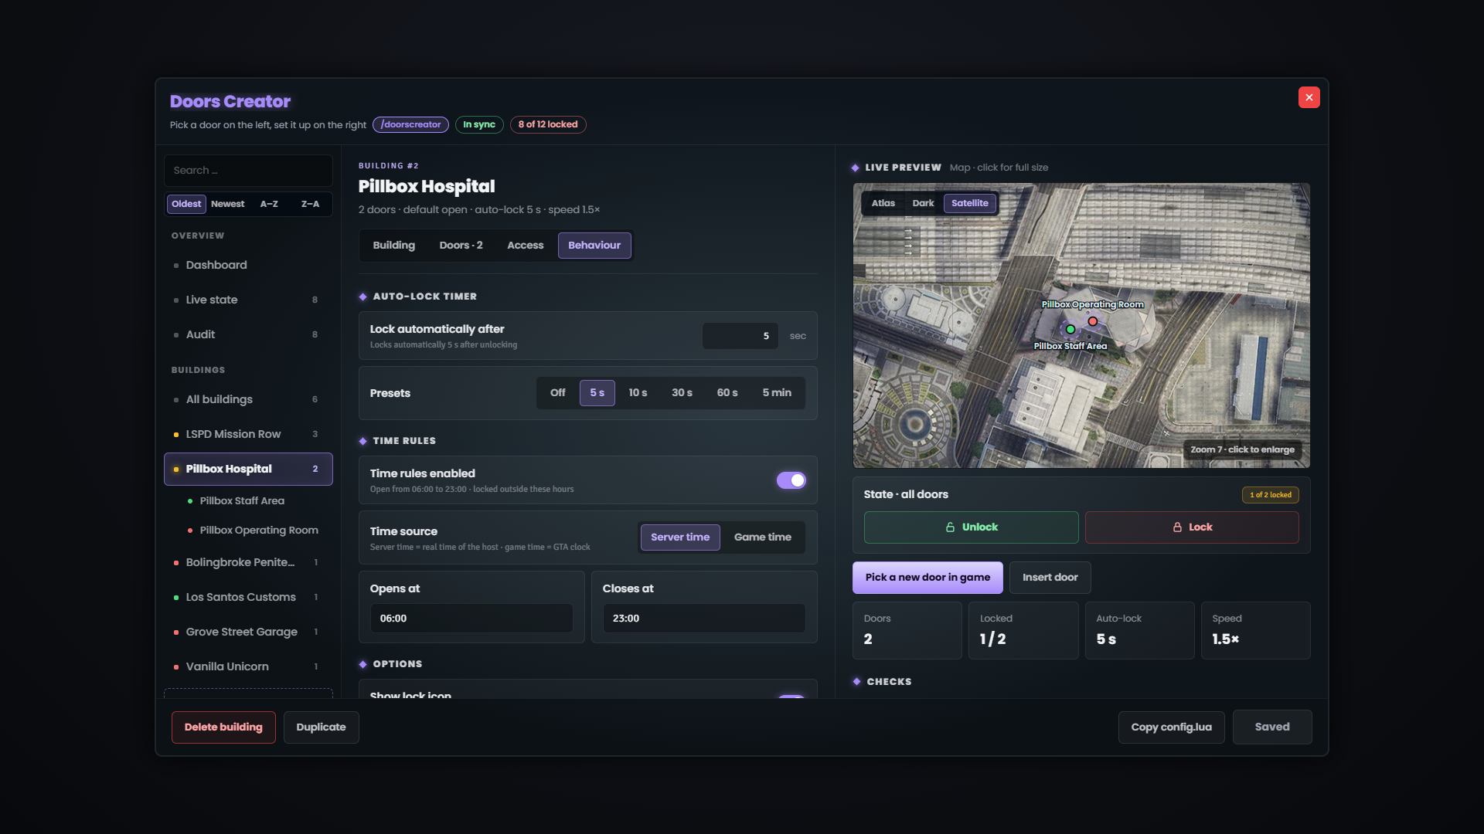This screenshot has width=1484, height=834.
Task: Click the green door marker on map
Action: pos(1070,330)
